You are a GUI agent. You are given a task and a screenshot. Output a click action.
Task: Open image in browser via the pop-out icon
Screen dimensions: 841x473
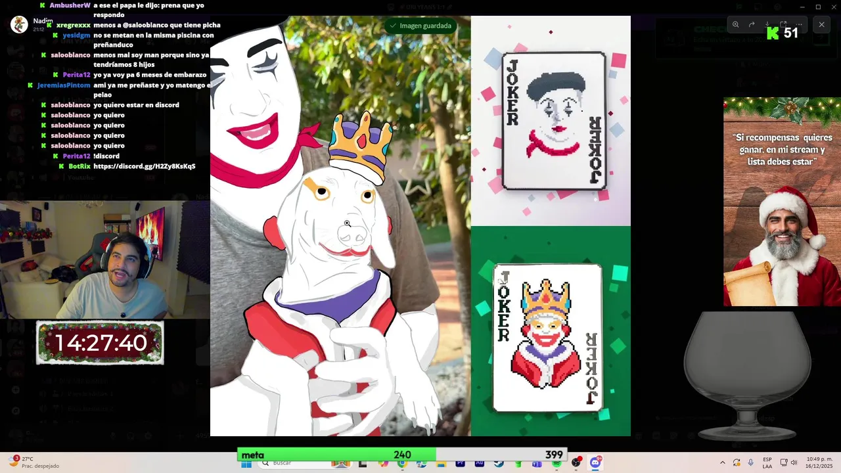[x=783, y=24]
